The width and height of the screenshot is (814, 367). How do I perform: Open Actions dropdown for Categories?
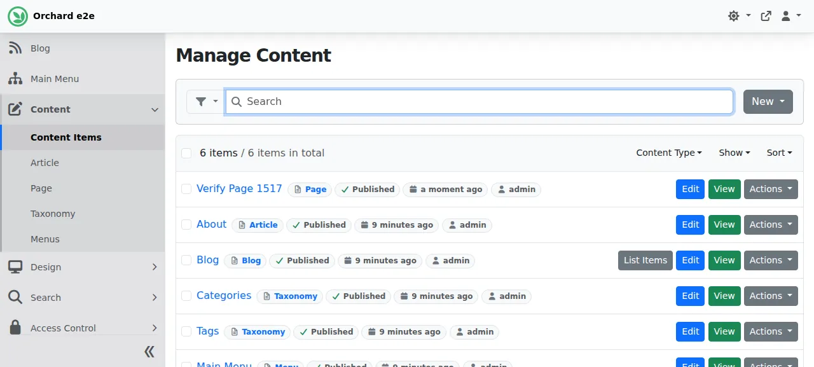(771, 296)
